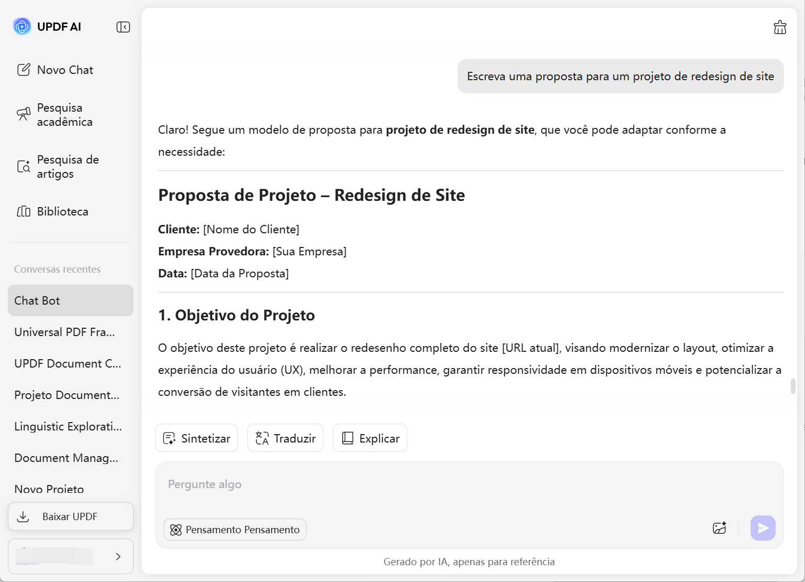The height and width of the screenshot is (582, 805).
Task: Select the Universal PDF Fra... conversation
Action: [64, 332]
